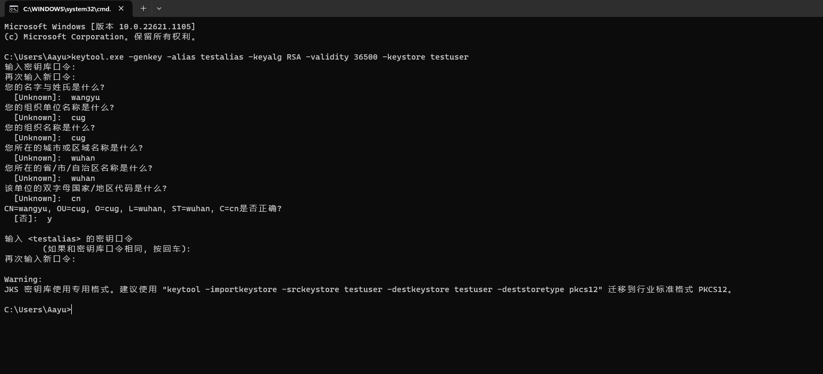Image resolution: width=823 pixels, height=374 pixels.
Task: Open a new tab with the plus button
Action: (x=143, y=9)
